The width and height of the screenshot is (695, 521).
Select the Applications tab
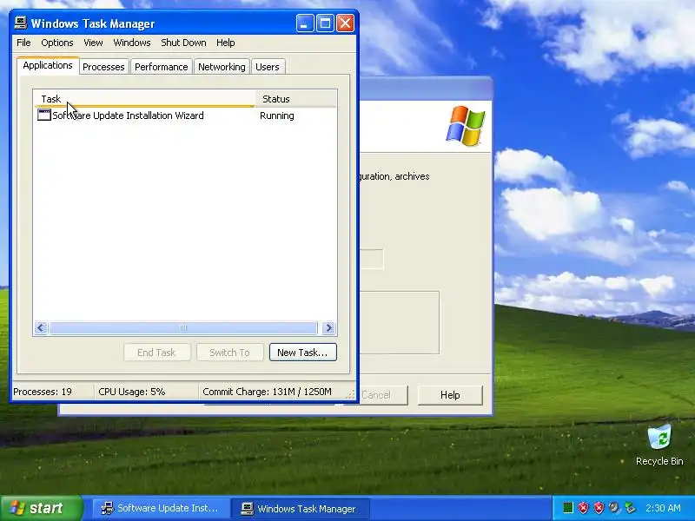coord(48,65)
